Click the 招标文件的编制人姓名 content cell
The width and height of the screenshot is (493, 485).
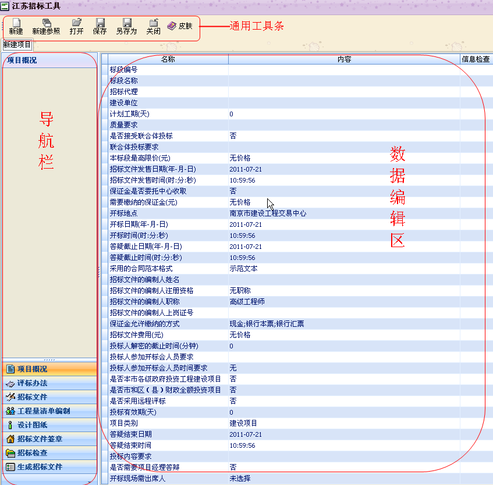pyautogui.click(x=344, y=280)
